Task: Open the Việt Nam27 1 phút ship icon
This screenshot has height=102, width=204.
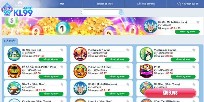Action: [80, 54]
